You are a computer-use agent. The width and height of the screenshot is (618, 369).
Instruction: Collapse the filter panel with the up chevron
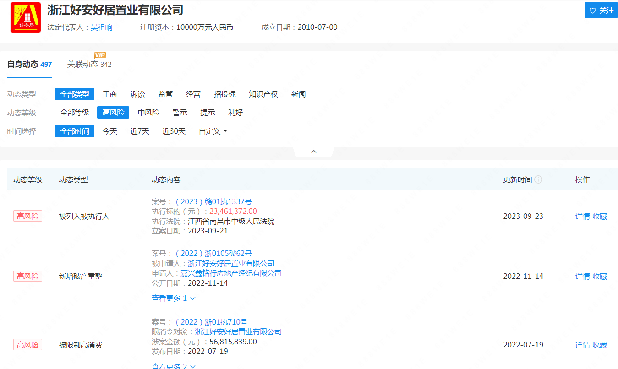314,152
